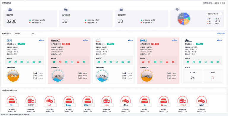Click the red disk alarm icon in Brocade card
The height and width of the screenshot is (116, 228).
[60, 62]
